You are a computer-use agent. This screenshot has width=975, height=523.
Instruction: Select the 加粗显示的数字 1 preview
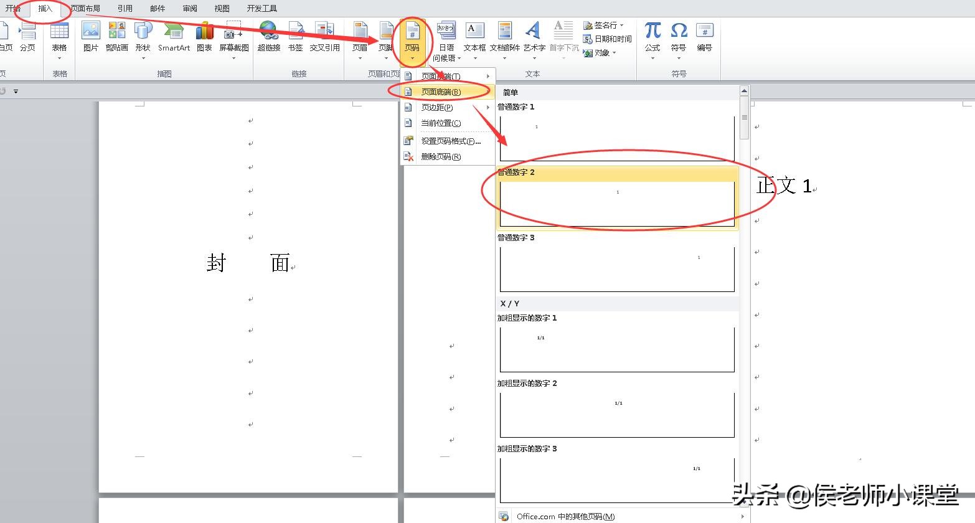[617, 344]
